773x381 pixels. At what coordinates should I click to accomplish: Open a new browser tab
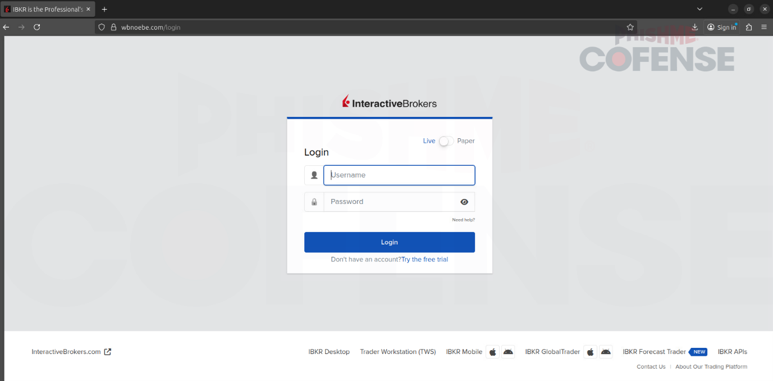[x=104, y=9]
